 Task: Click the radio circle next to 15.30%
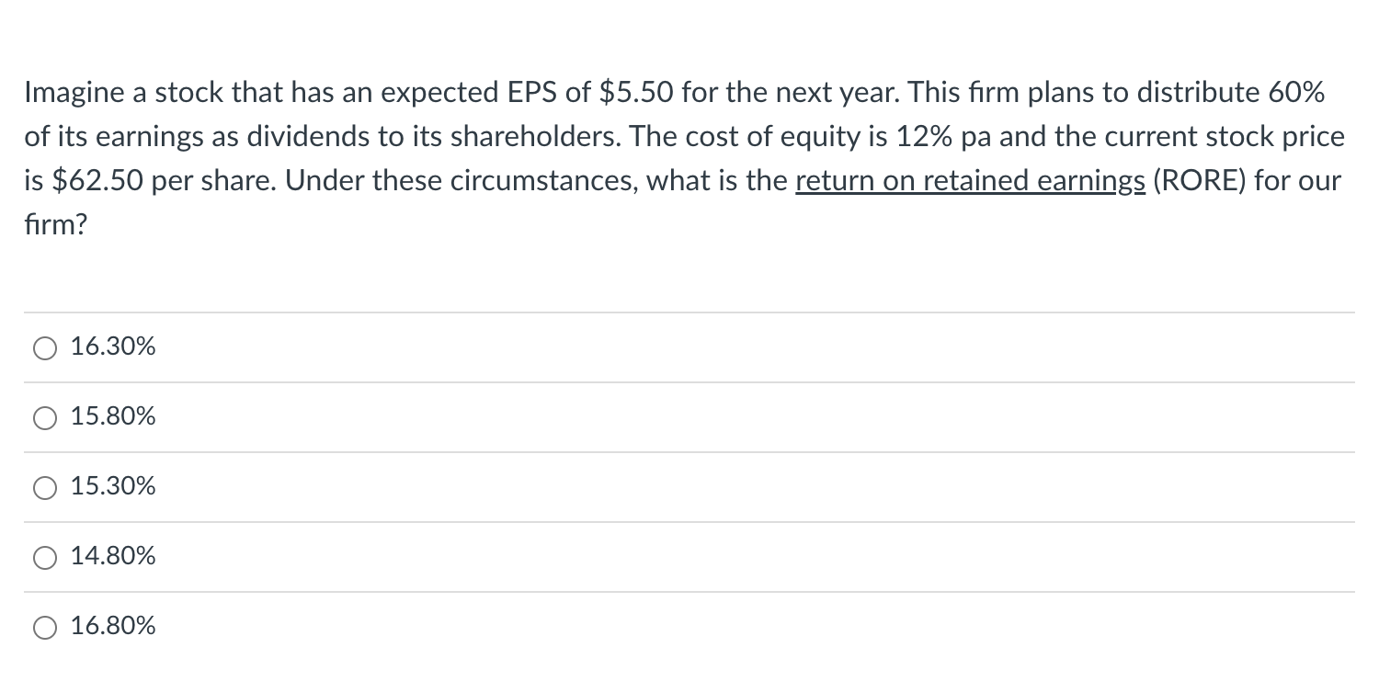click(44, 488)
